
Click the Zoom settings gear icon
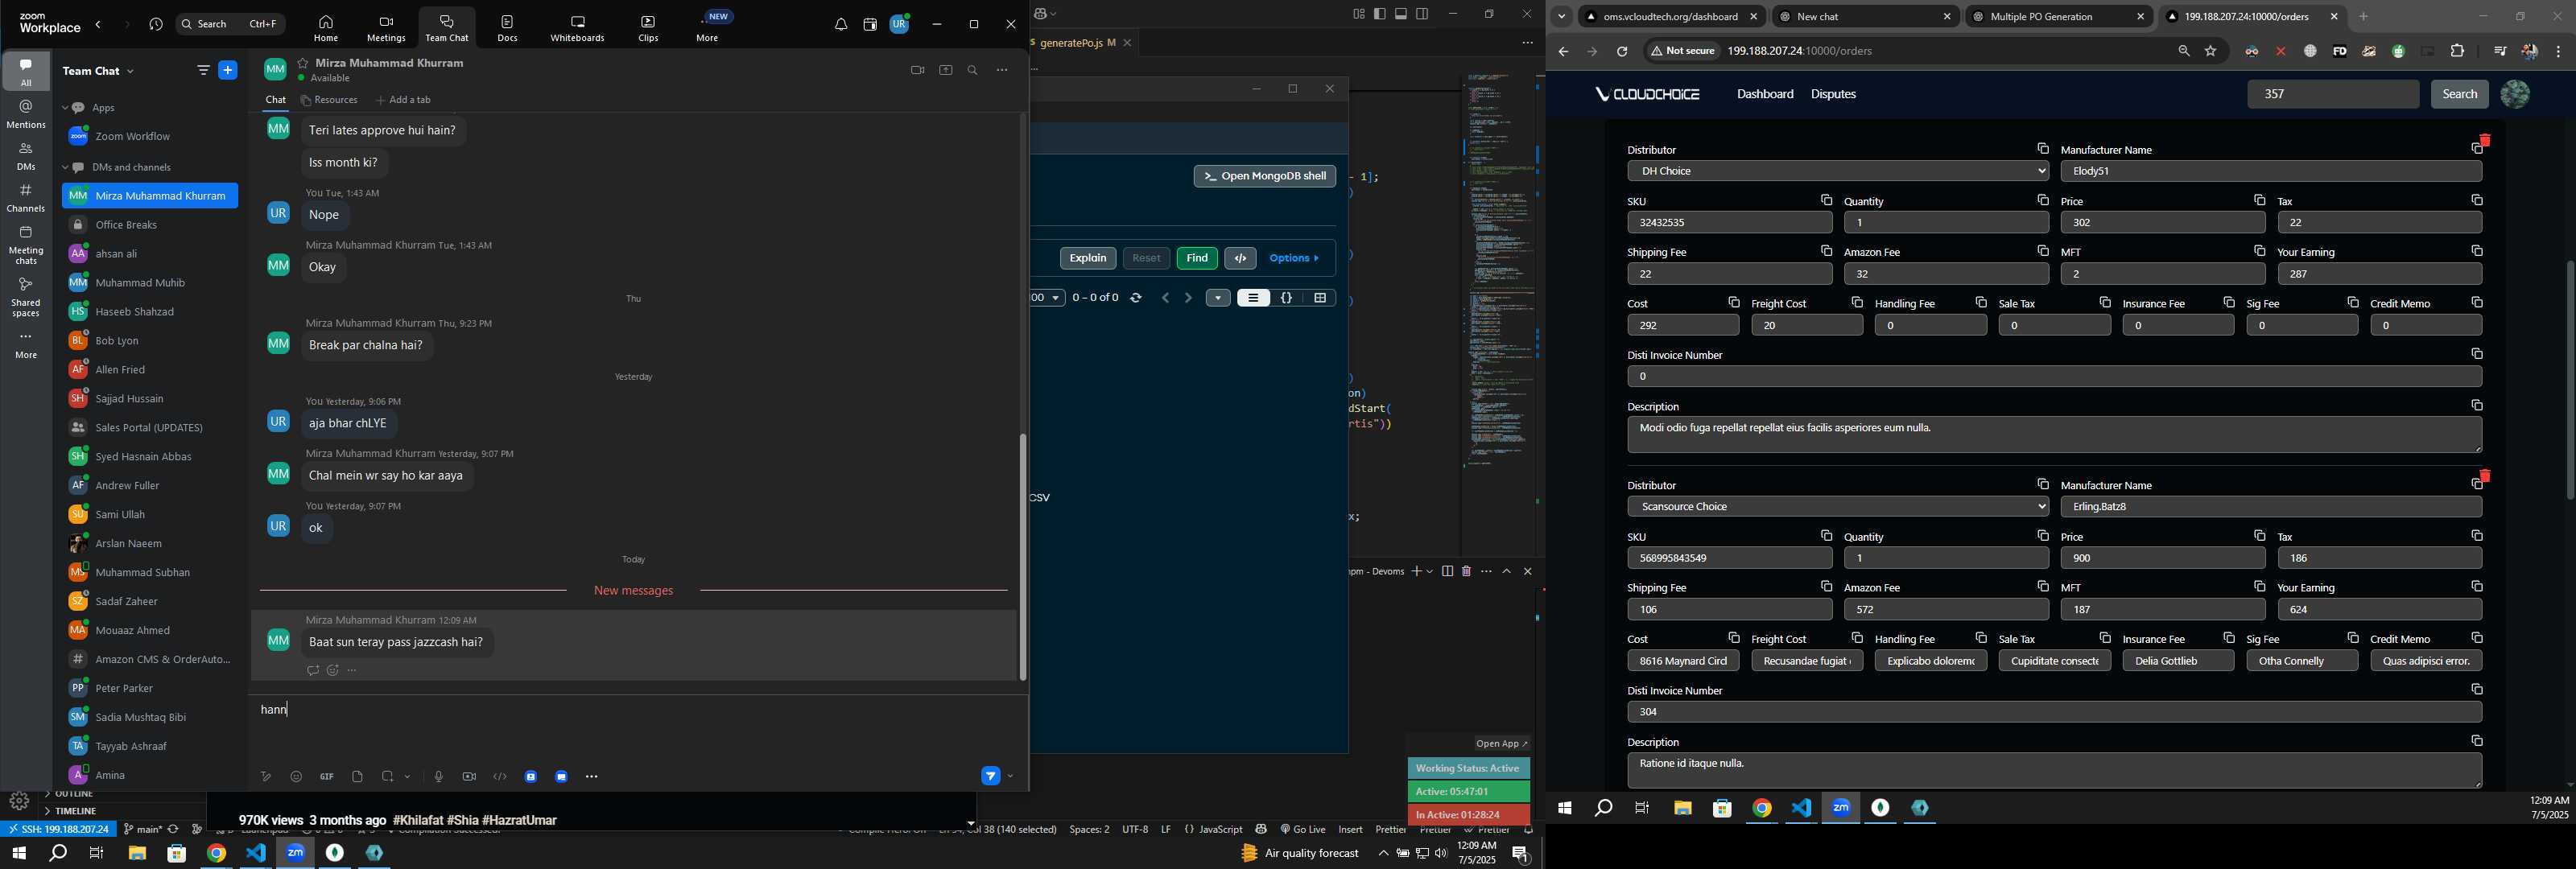pyautogui.click(x=18, y=800)
